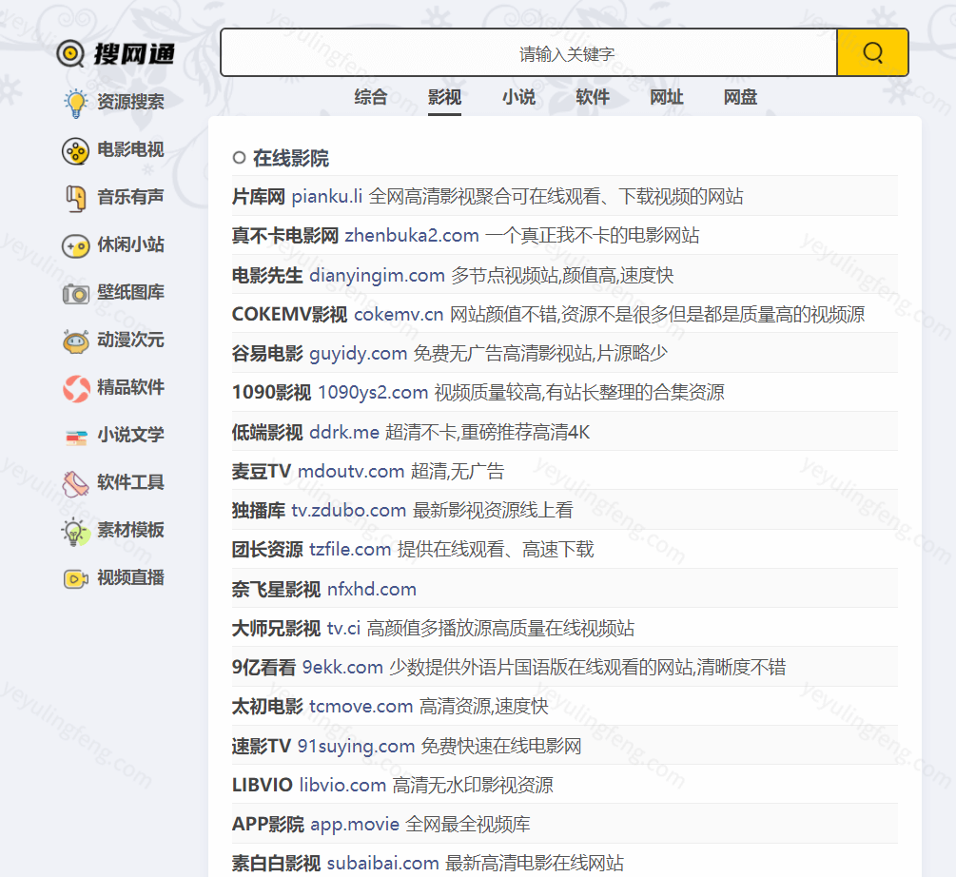
Task: Open 休闲小站 sidebar label
Action: coord(130,244)
